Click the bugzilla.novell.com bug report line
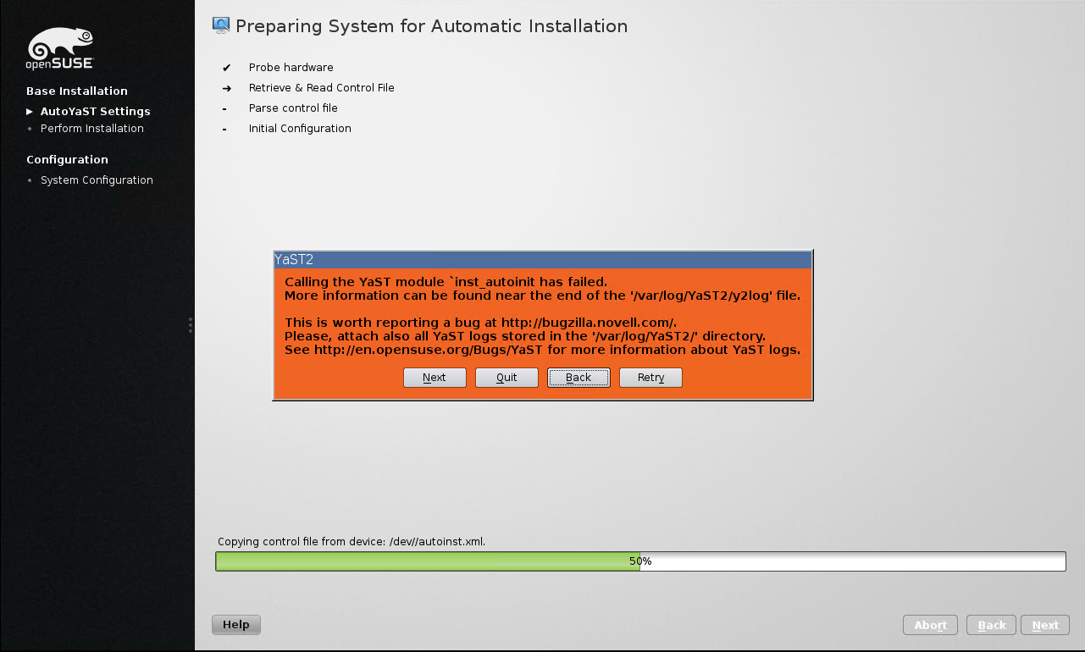Image resolution: width=1085 pixels, height=652 pixels. [x=480, y=323]
